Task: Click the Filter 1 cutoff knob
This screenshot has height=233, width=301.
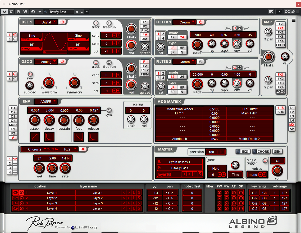Action: click(x=197, y=45)
